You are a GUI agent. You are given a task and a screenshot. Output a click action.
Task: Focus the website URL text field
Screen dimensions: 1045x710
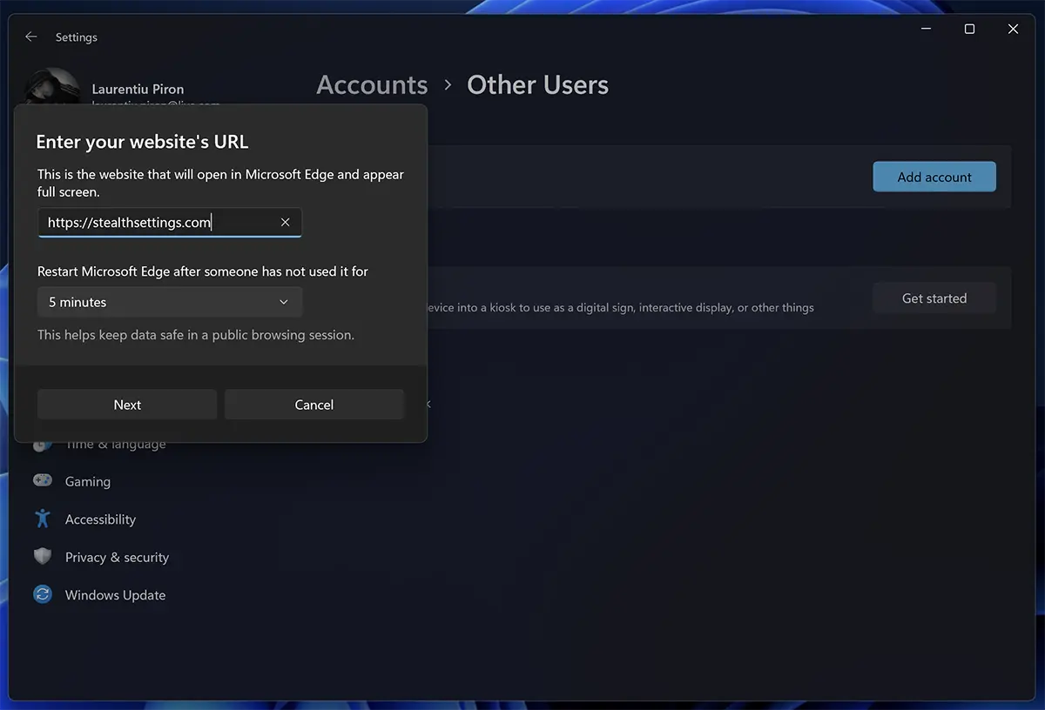tap(170, 222)
